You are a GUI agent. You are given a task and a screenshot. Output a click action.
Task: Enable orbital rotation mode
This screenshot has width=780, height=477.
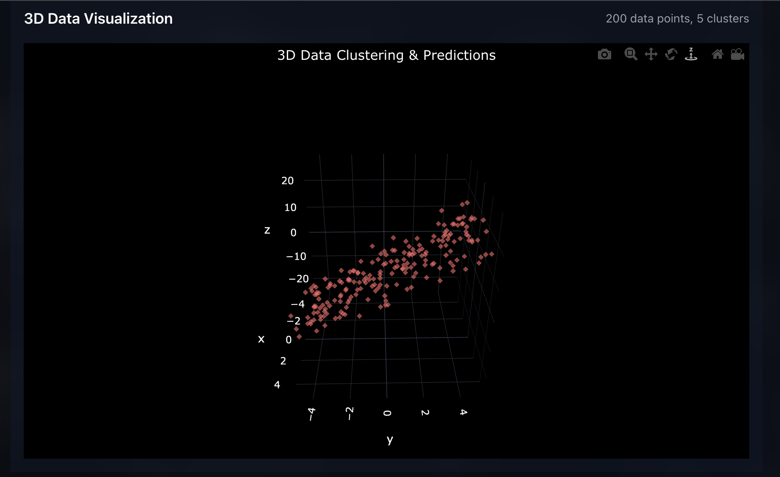pos(671,54)
